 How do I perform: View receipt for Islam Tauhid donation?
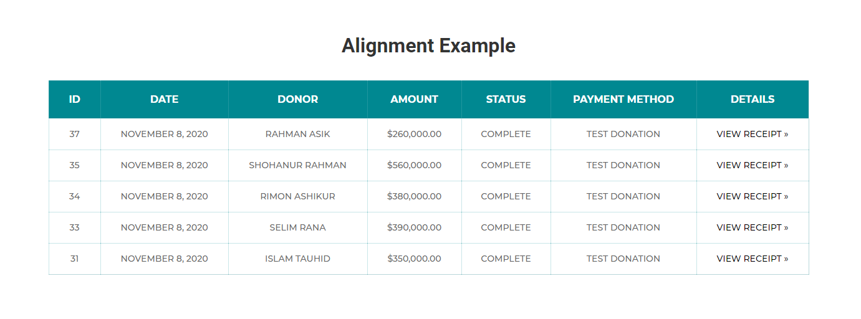(752, 259)
